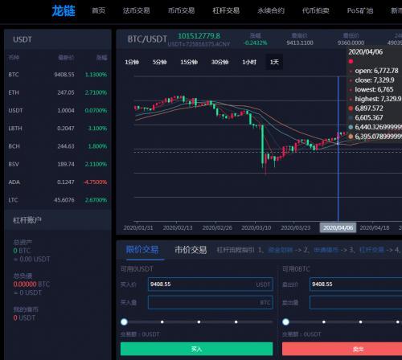
Task: Click the red 卖出 sell button
Action: (x=342, y=349)
